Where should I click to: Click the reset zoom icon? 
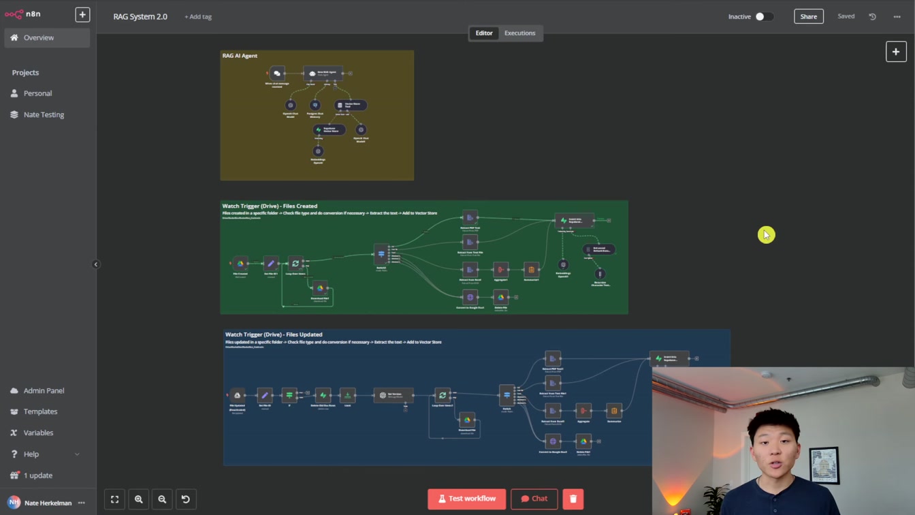(x=186, y=499)
